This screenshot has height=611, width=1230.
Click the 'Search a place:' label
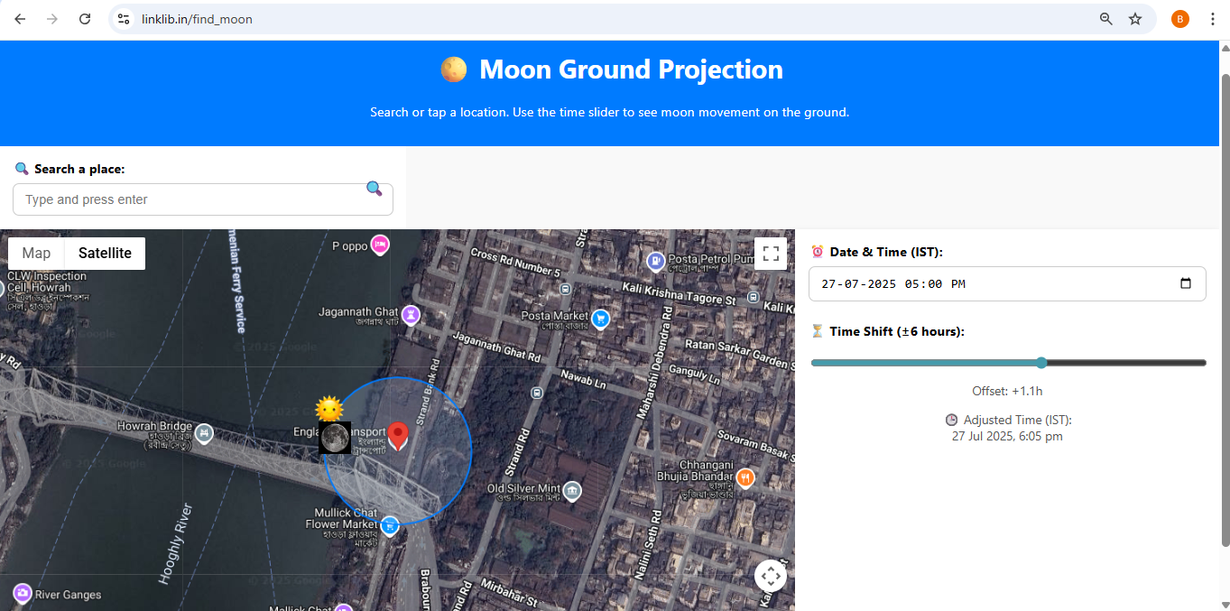[79, 169]
